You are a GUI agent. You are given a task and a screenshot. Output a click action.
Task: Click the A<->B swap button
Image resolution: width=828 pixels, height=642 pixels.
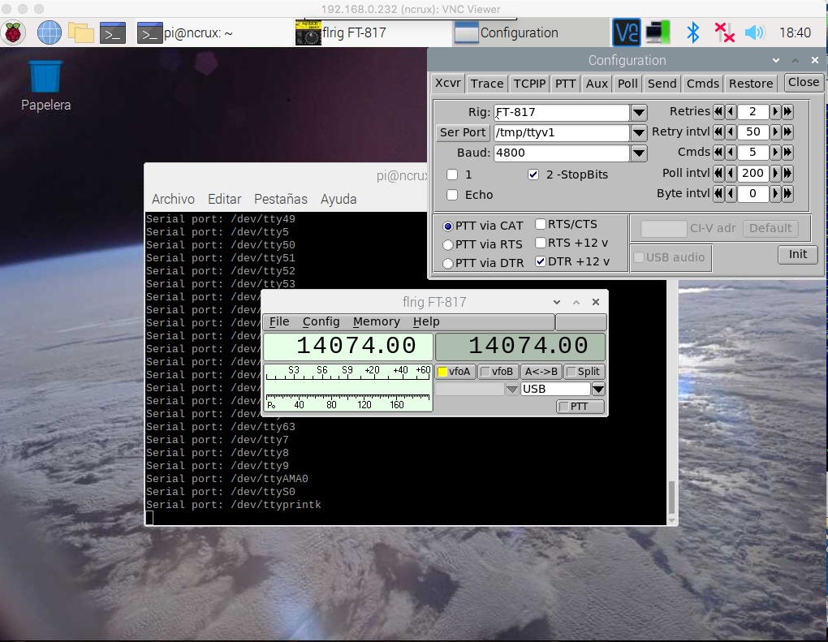(541, 372)
